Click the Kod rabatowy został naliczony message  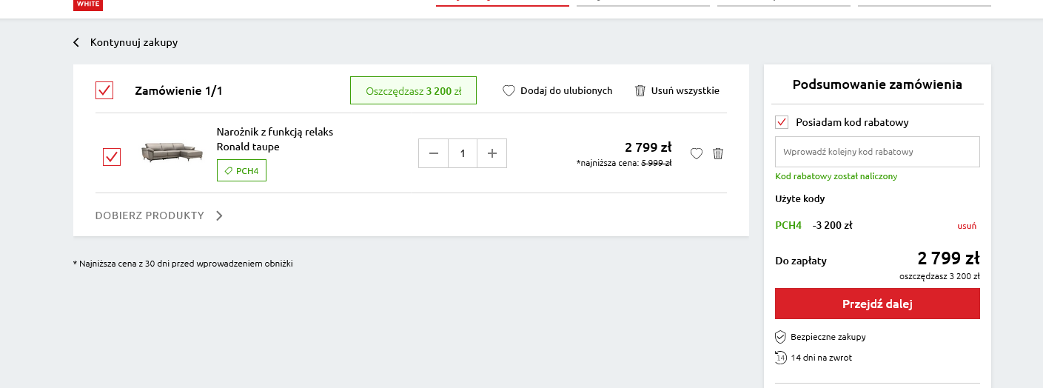836,176
